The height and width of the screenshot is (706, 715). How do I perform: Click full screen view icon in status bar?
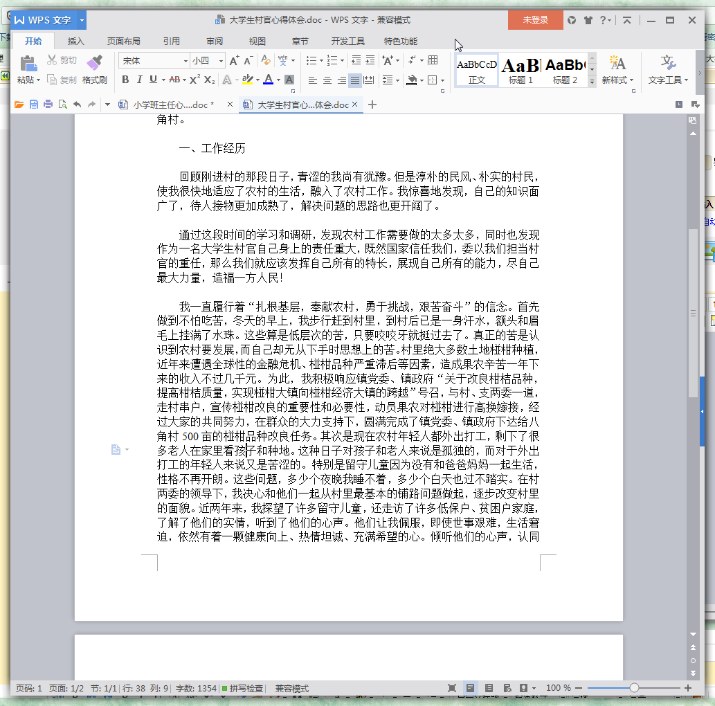(452, 688)
